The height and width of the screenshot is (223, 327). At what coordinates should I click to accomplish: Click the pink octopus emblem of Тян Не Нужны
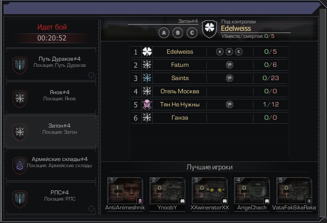coord(147,104)
